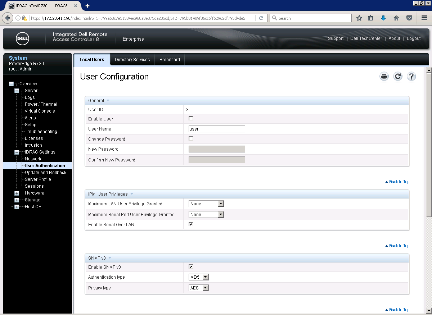Image resolution: width=432 pixels, height=315 pixels.
Task: Open the Smartcard tab
Action: [169, 59]
